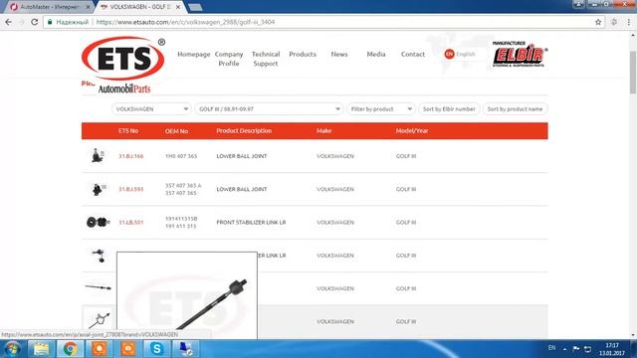Click FRONT STABILIZER LINK LR description

pos(251,223)
